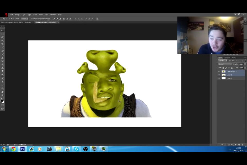The width and height of the screenshot is (247, 165).
Task: Select the Paint Bucket tool
Action: click(x=3, y=68)
